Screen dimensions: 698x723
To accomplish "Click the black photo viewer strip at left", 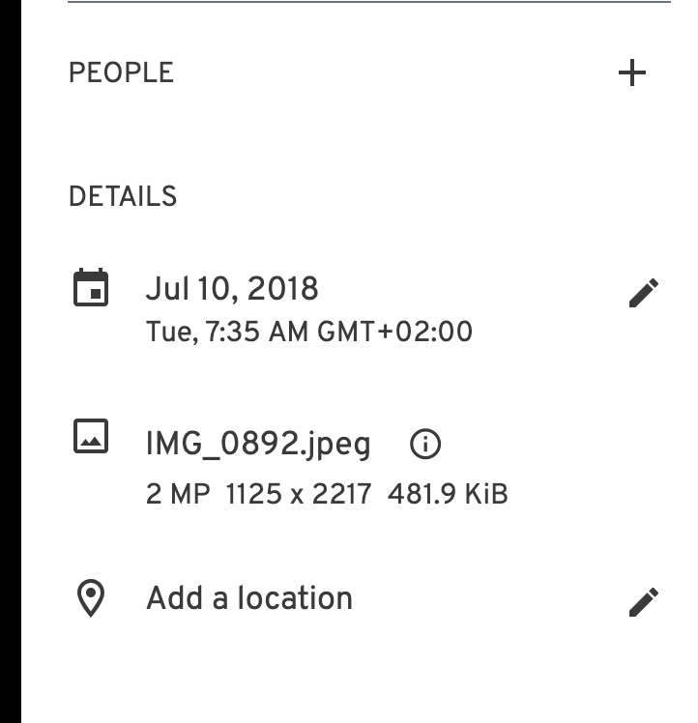I will point(10,361).
